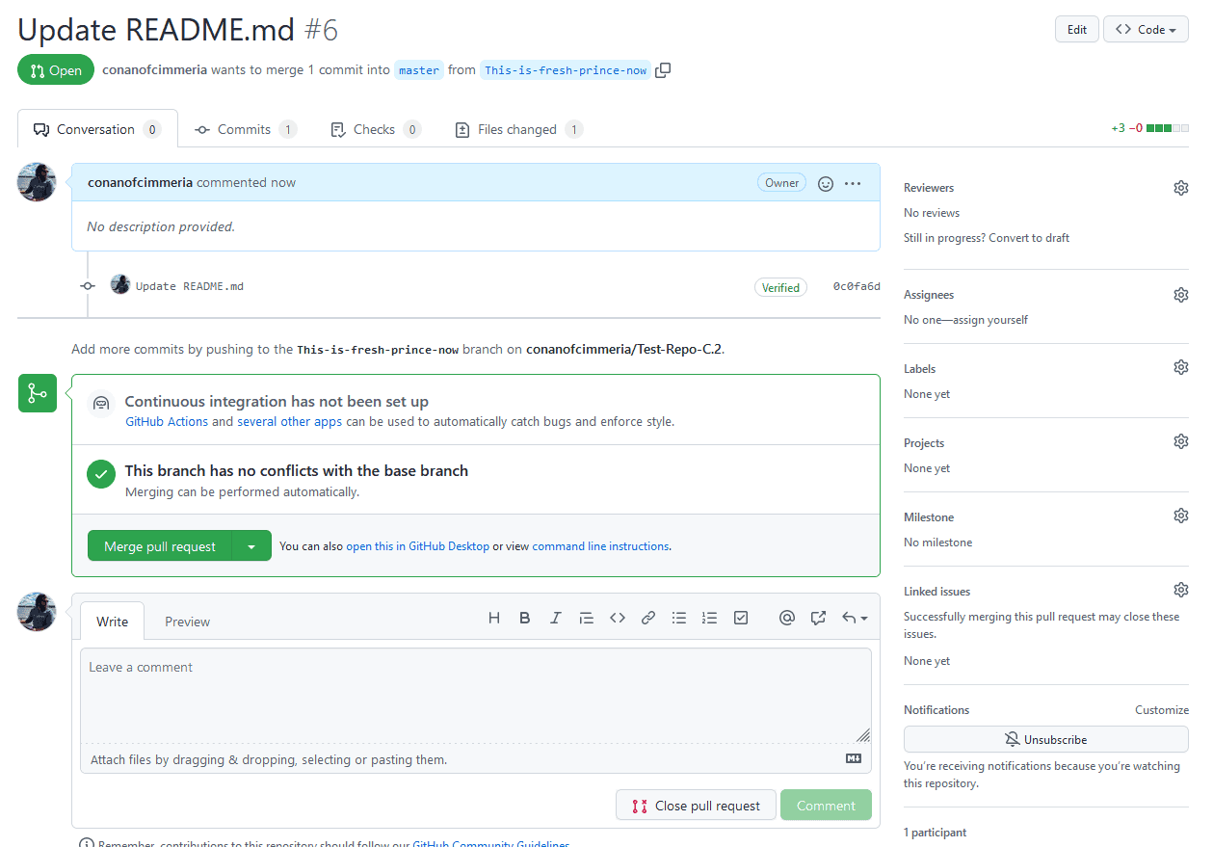Open the Files changed tab
This screenshot has width=1213, height=847.
coord(518,129)
